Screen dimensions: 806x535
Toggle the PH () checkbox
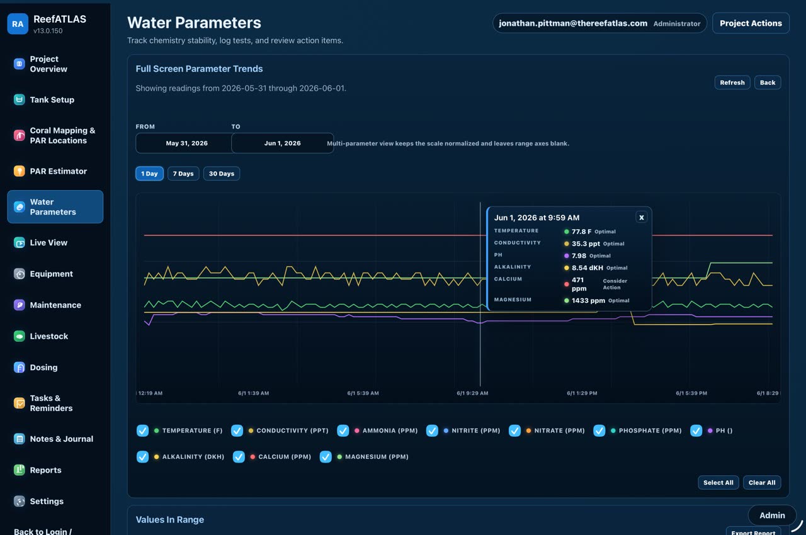pos(696,431)
